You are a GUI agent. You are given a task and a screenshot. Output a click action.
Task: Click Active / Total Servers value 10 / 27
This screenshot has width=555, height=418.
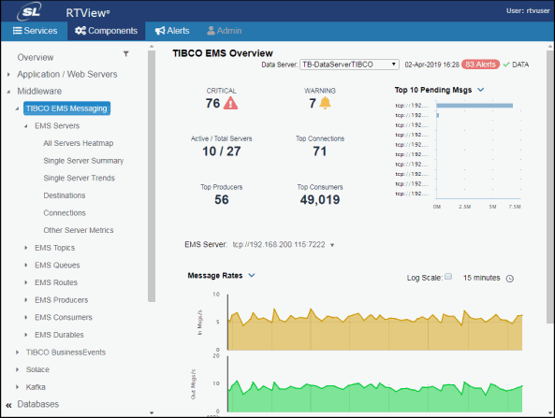[x=222, y=151]
